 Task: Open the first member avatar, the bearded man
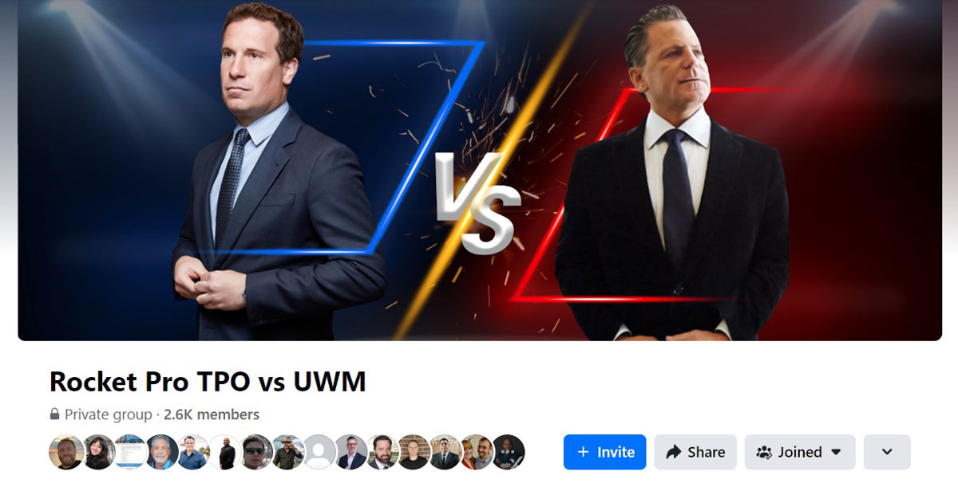click(66, 452)
